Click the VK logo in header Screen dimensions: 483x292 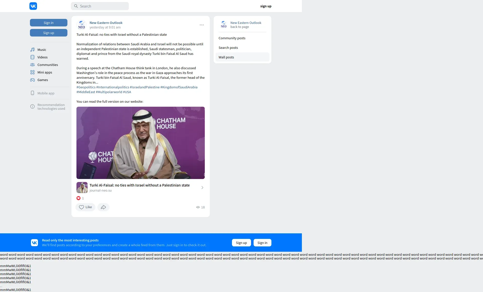coord(33,6)
